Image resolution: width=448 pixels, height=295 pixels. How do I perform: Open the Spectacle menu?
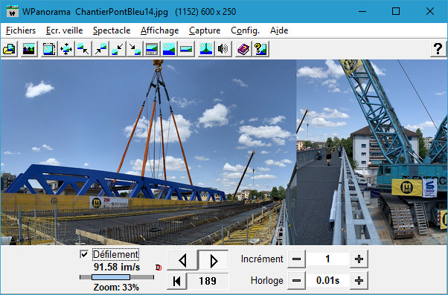112,30
